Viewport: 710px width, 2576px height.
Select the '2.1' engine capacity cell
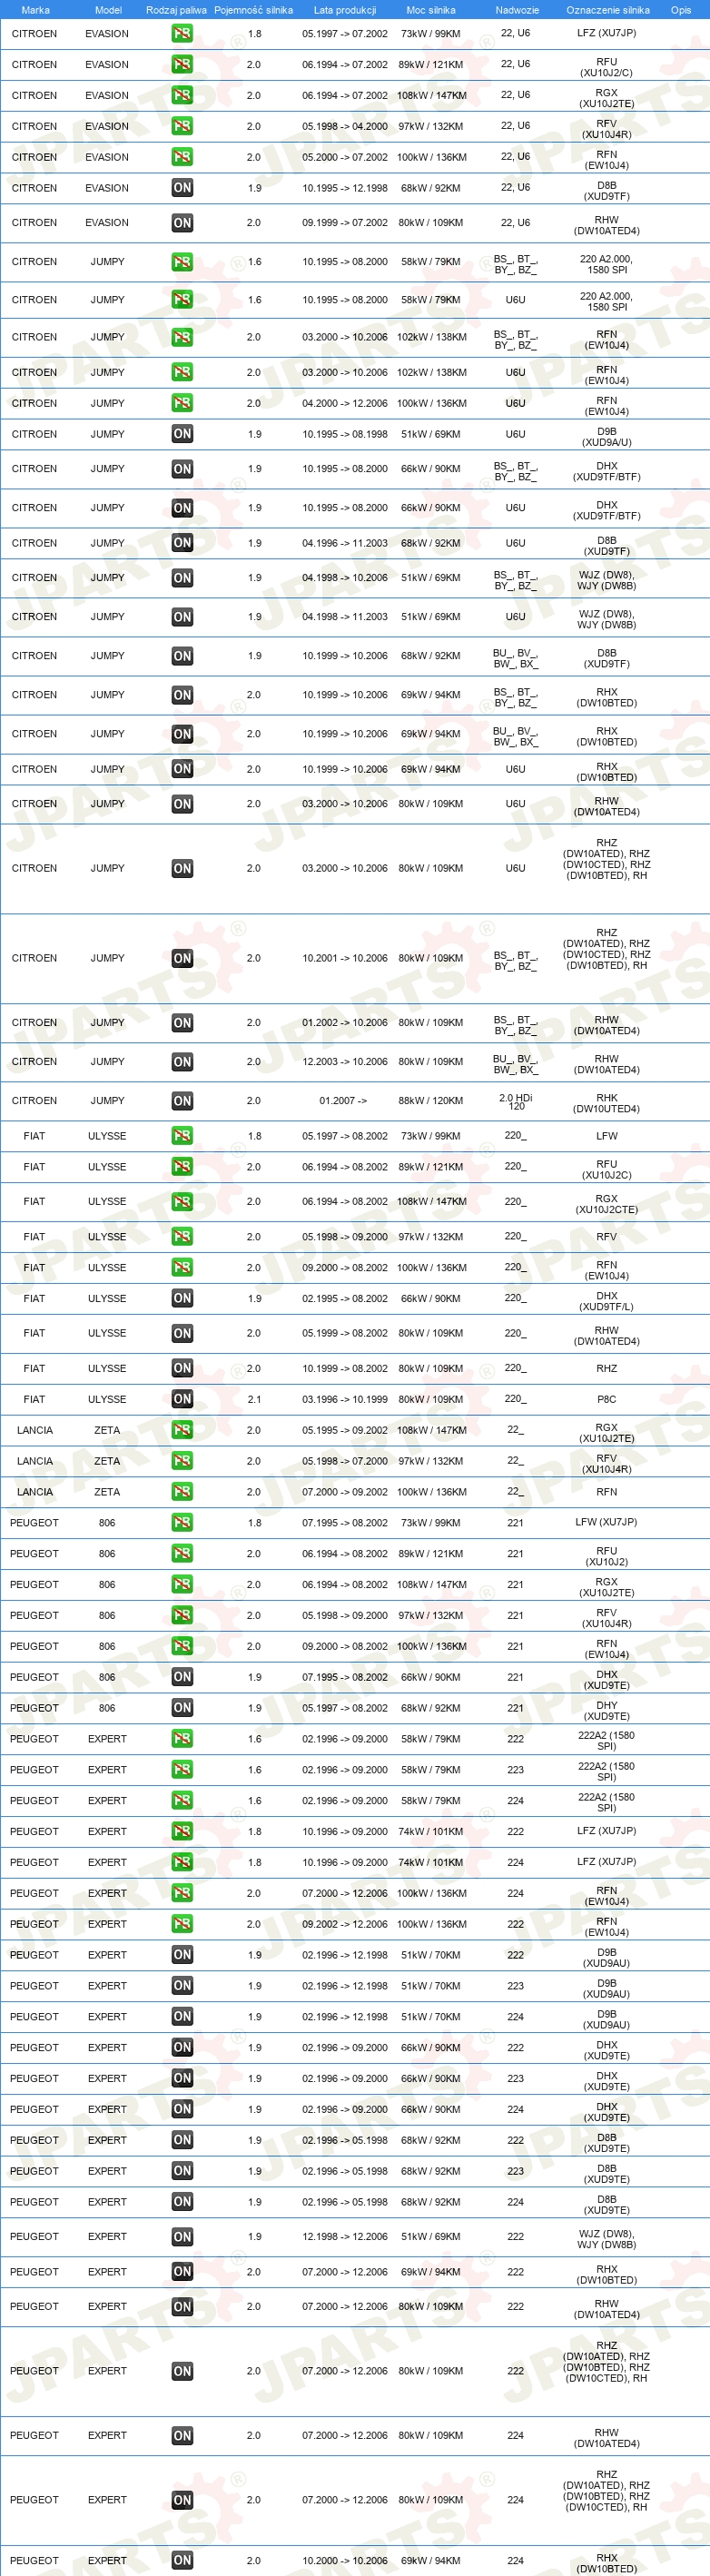pos(254,1399)
